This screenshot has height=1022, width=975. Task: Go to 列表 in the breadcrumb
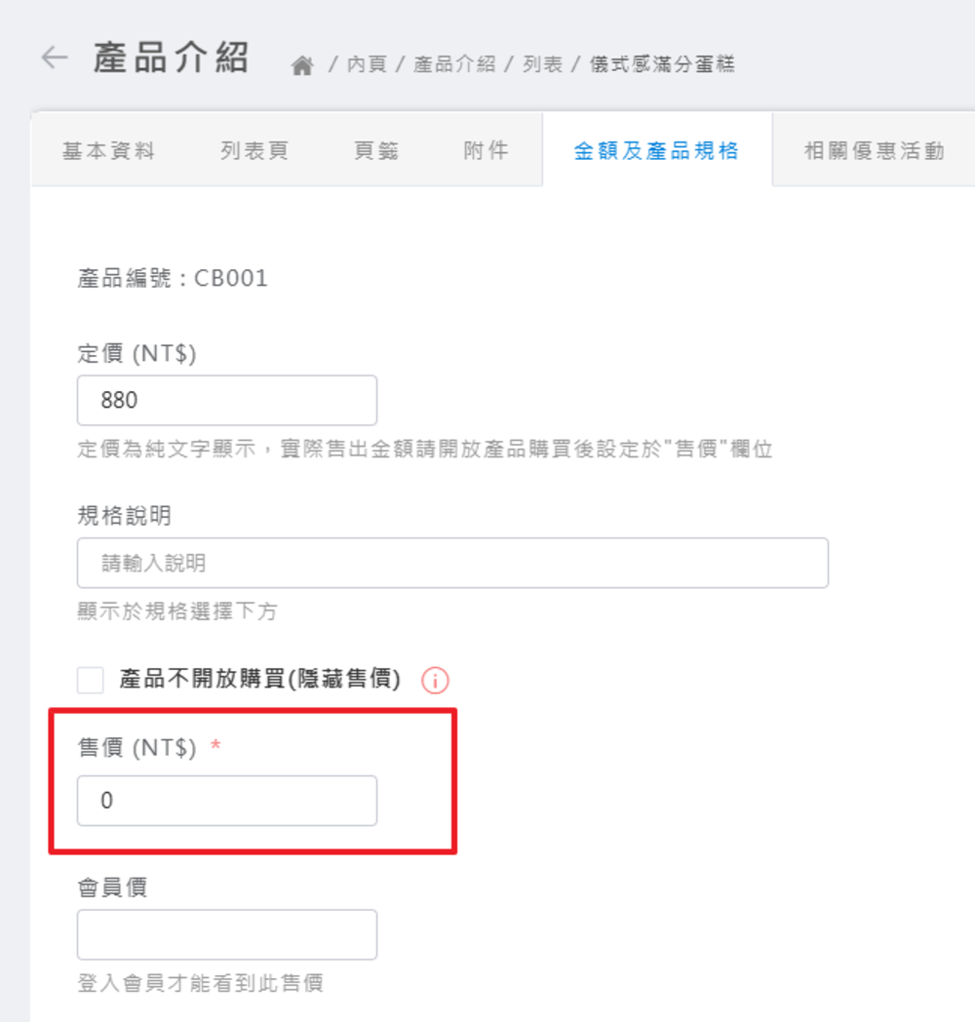coord(542,65)
